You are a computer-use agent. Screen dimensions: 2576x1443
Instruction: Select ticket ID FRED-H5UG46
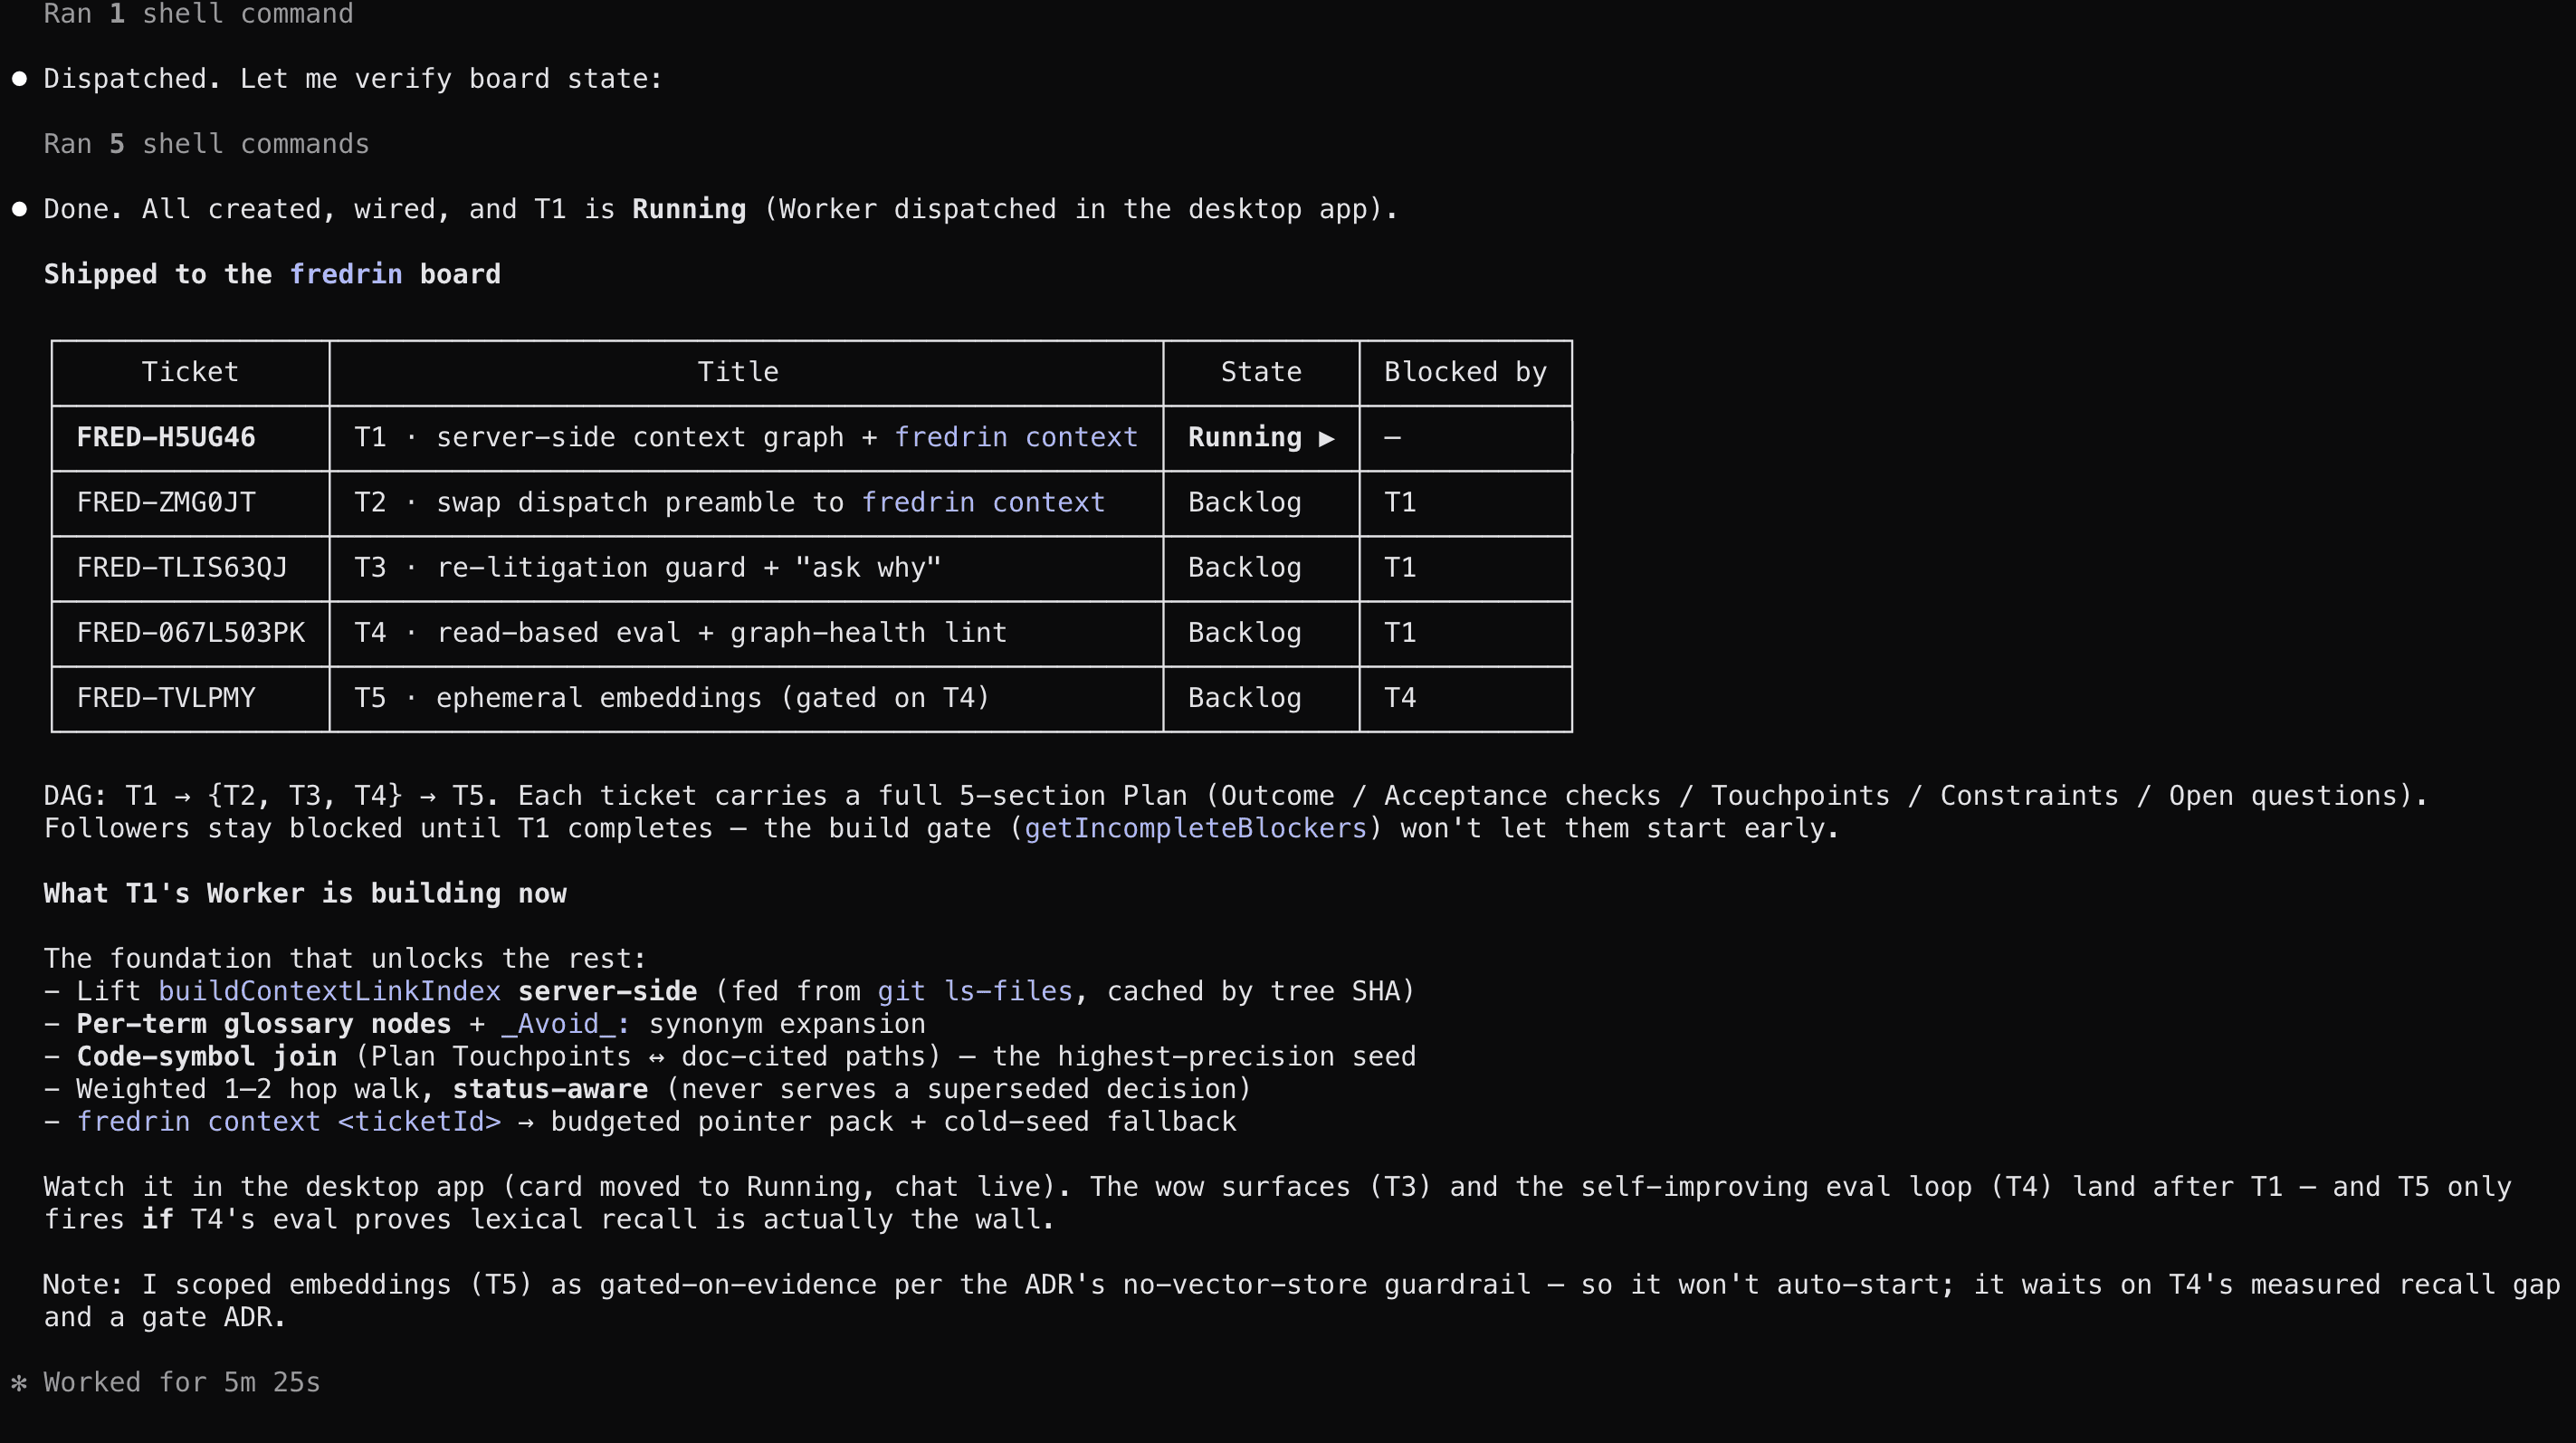click(166, 437)
